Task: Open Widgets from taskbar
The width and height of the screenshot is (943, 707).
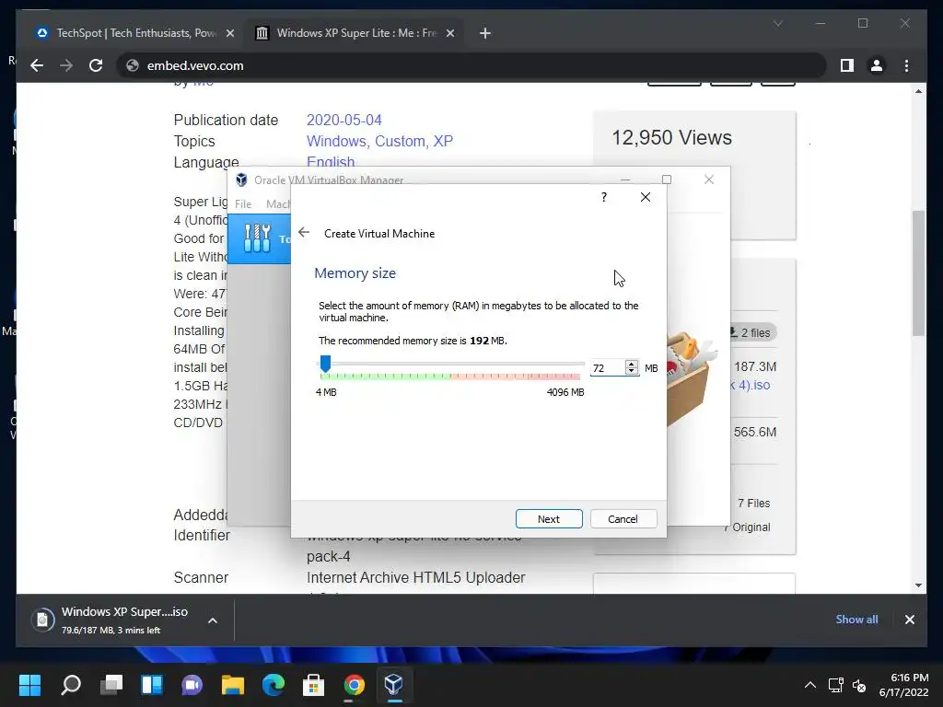Action: (x=152, y=684)
